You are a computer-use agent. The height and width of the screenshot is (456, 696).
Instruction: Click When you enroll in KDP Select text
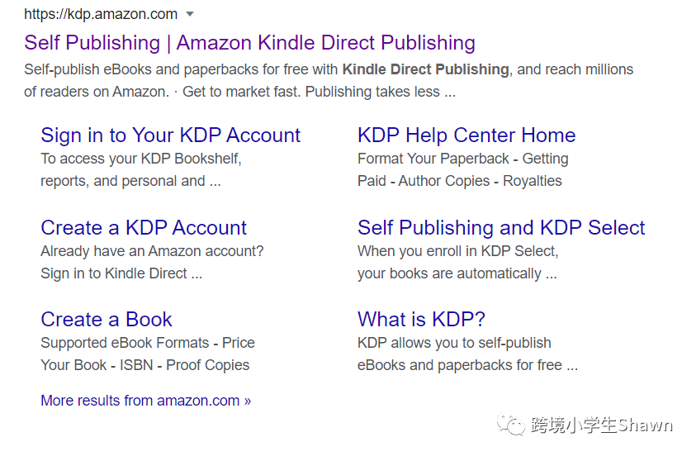(457, 251)
